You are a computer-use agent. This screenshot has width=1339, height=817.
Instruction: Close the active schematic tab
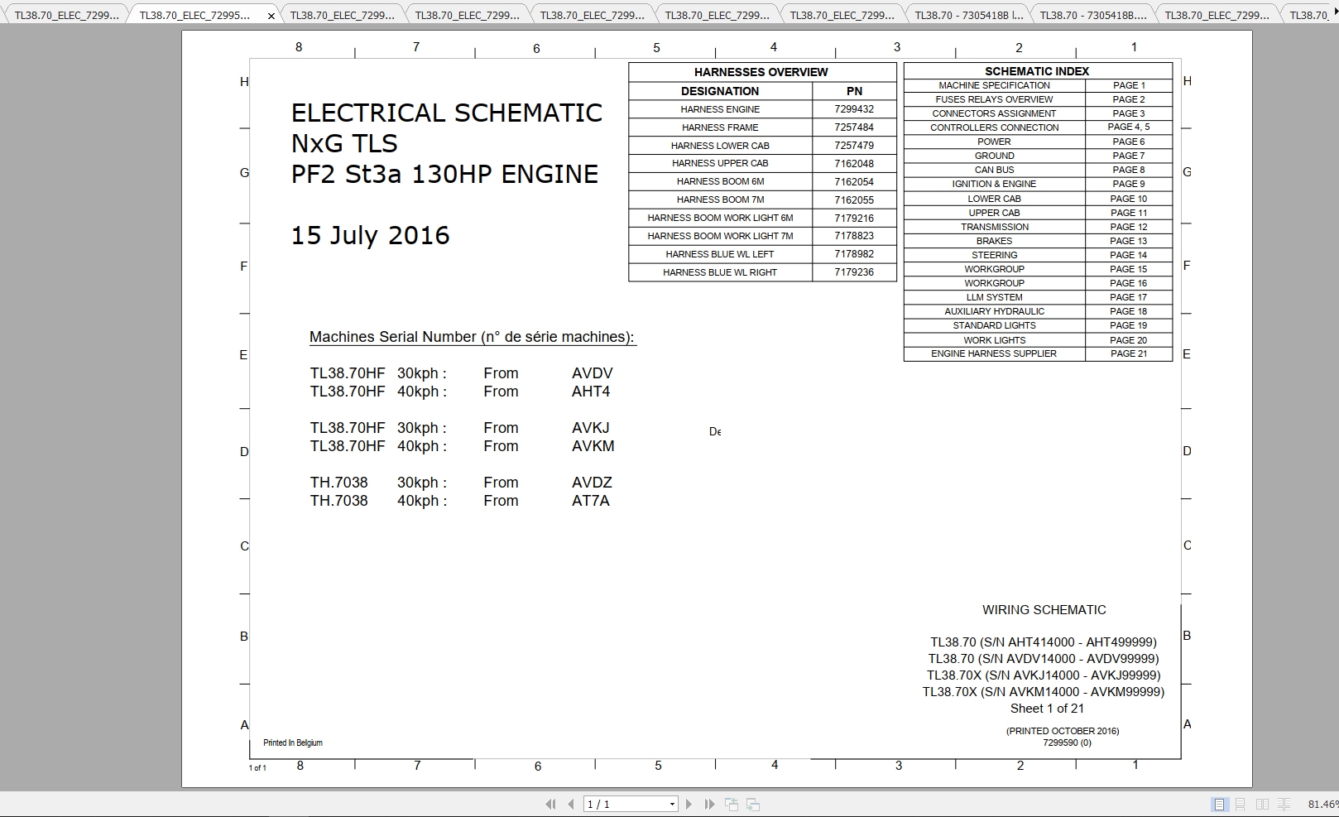pyautogui.click(x=270, y=14)
